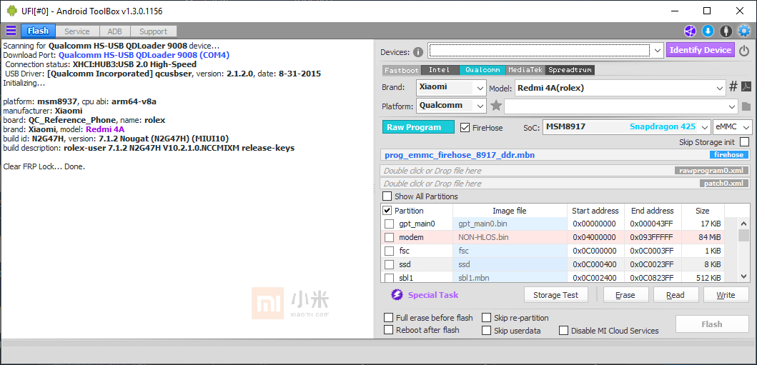Check the modem partition checkbox

click(389, 237)
